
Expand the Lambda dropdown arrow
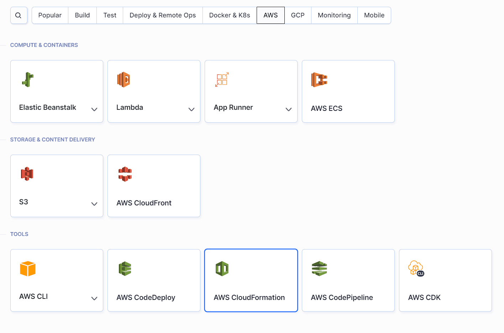(191, 109)
